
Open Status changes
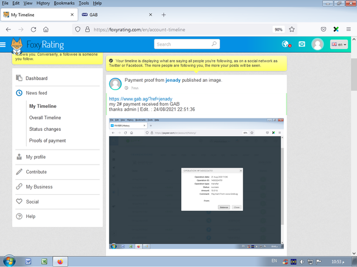[45, 129]
